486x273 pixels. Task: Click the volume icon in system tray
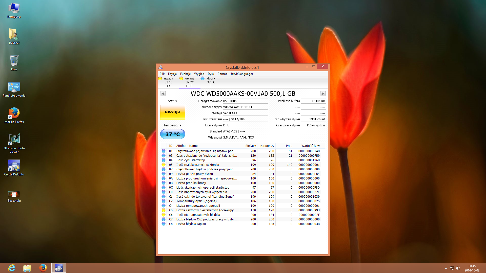[x=458, y=268]
